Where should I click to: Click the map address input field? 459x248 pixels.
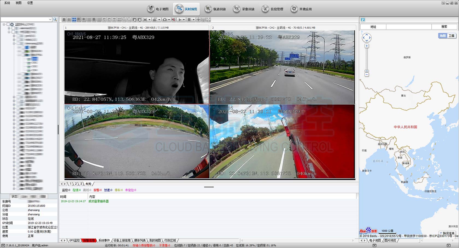point(409,27)
